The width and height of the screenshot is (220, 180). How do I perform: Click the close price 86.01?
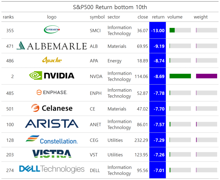click(142, 125)
